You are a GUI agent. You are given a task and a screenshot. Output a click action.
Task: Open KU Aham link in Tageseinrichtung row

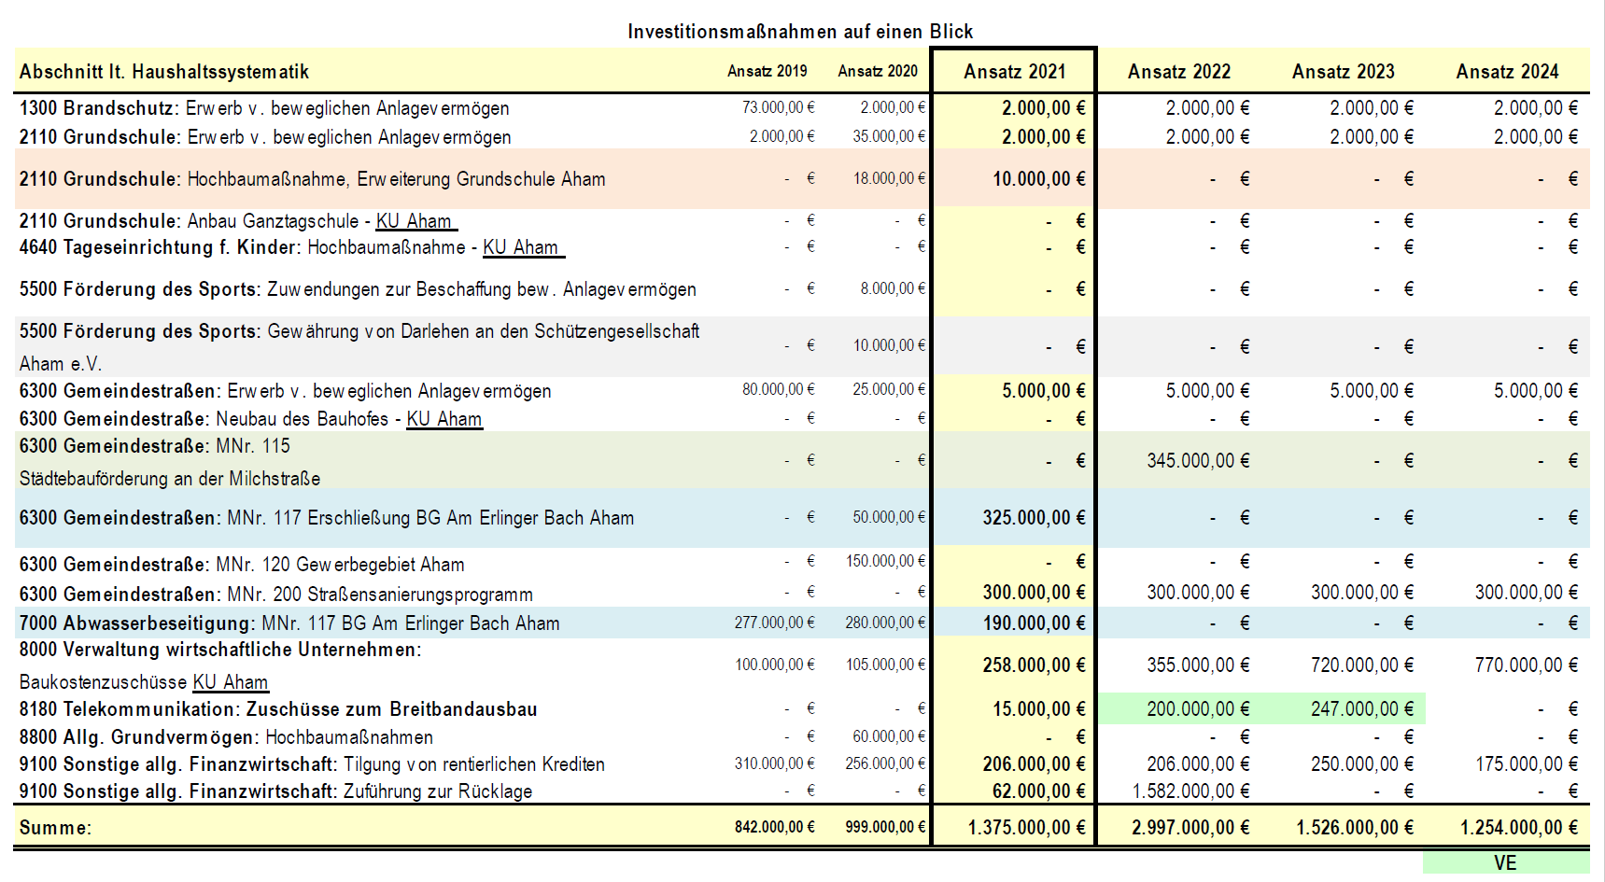point(523,247)
